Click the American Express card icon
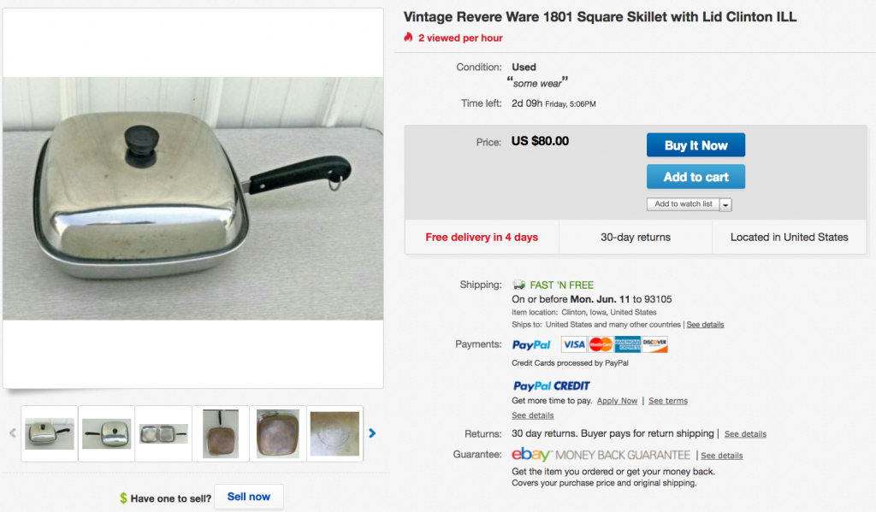This screenshot has height=512, width=876. click(627, 344)
